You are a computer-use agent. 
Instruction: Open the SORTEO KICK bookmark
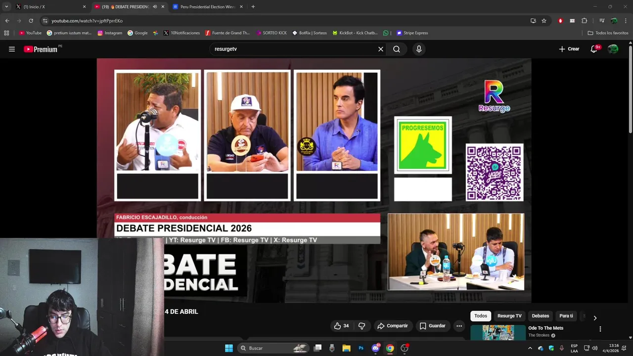click(x=271, y=33)
